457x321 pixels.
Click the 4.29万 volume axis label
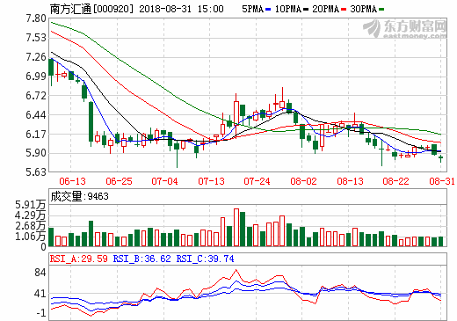pos(31,215)
